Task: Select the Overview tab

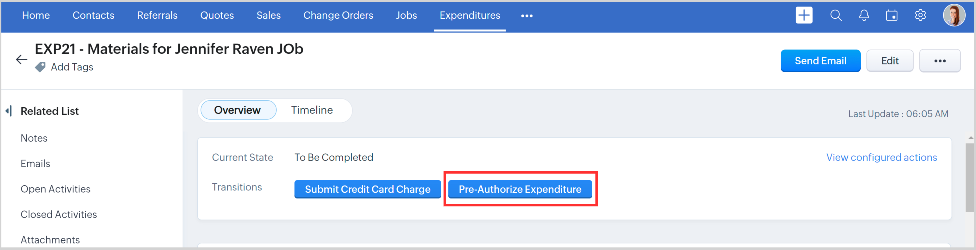Action: 237,110
